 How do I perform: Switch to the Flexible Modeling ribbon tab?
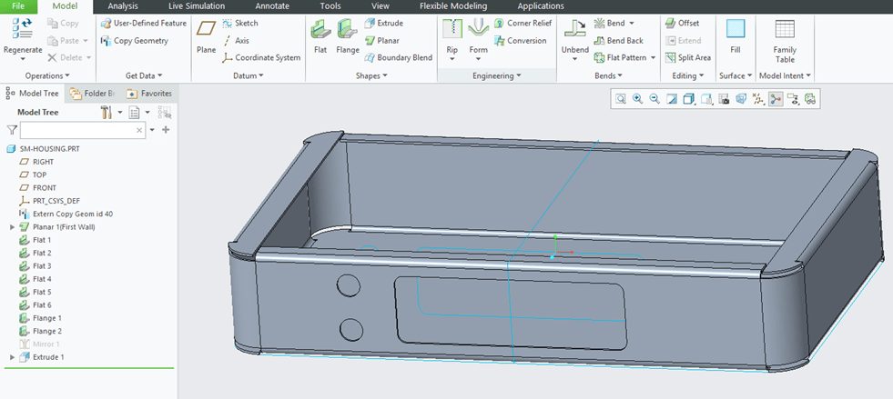tap(452, 6)
